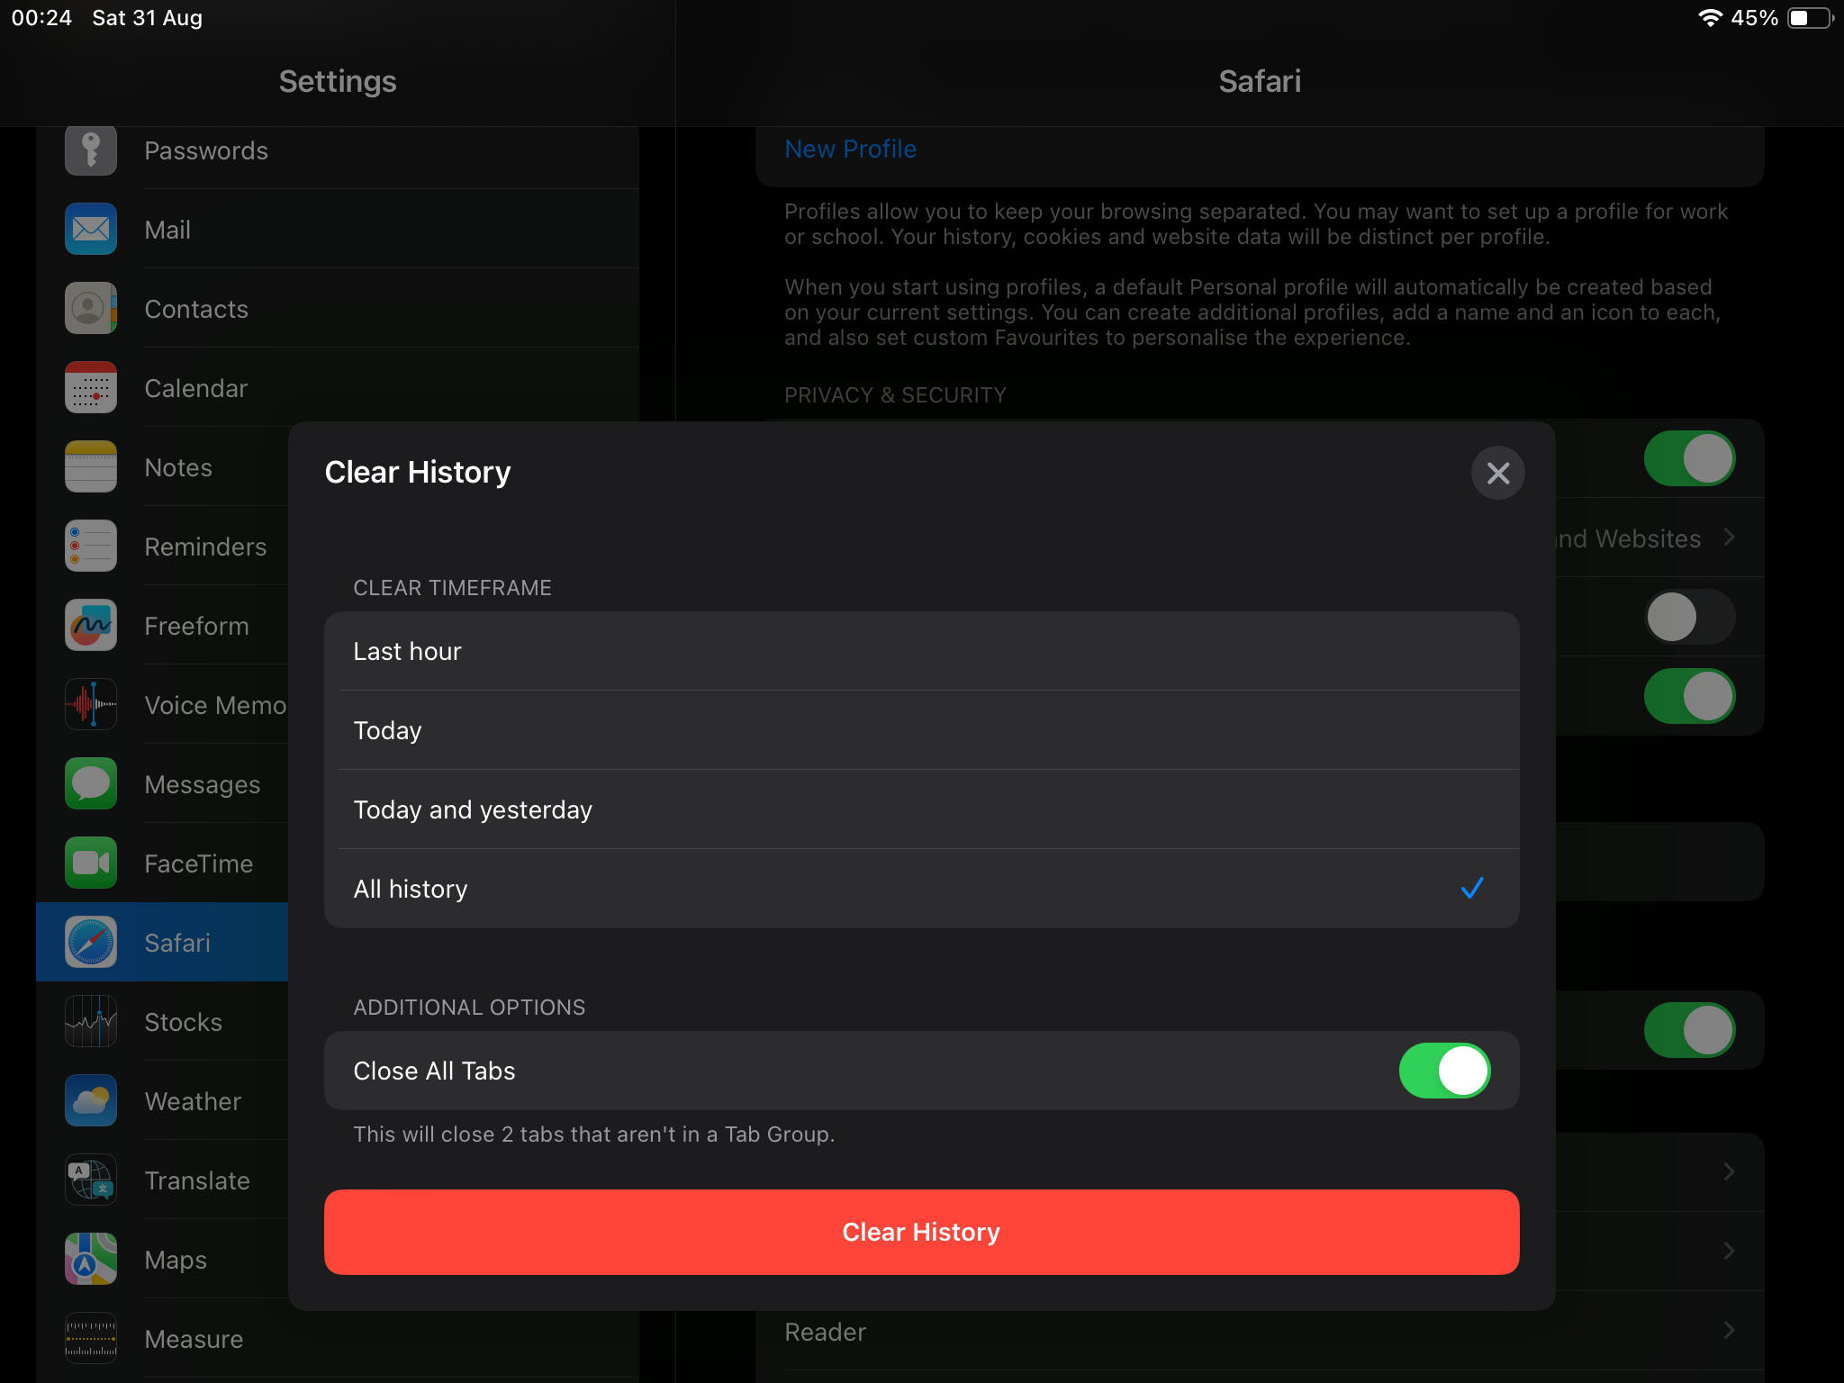Toggle first Privacy & Security switch
The height and width of the screenshot is (1383, 1844).
(x=1690, y=458)
